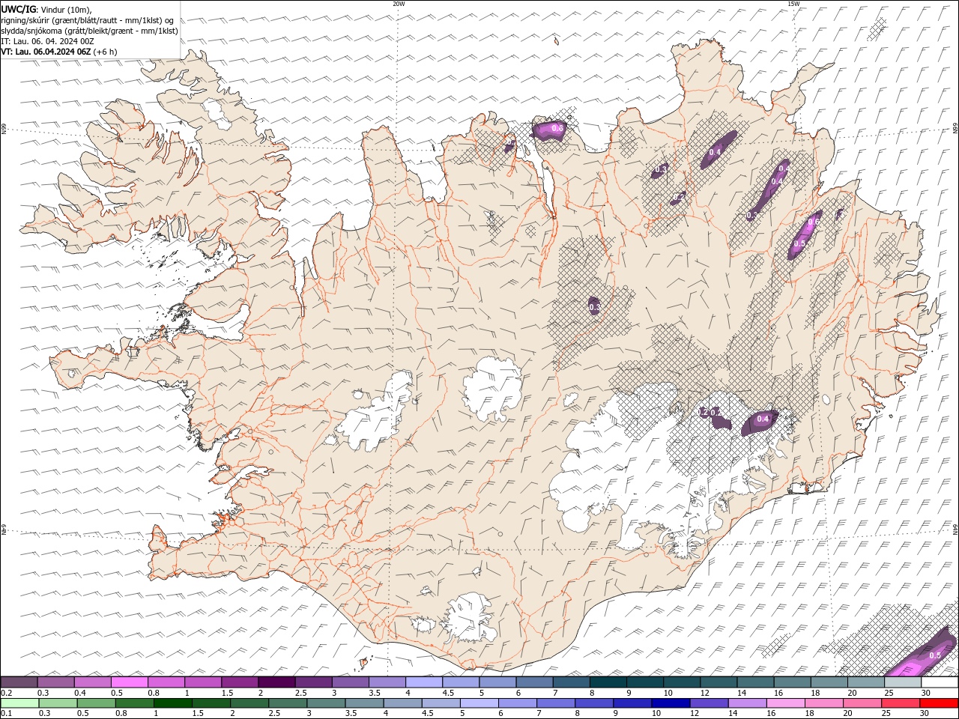Click the 0.5 label in the offshore southeast purple band

pos(935,655)
